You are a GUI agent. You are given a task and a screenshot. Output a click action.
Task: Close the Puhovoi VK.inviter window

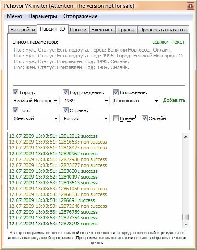pyautogui.click(x=190, y=6)
